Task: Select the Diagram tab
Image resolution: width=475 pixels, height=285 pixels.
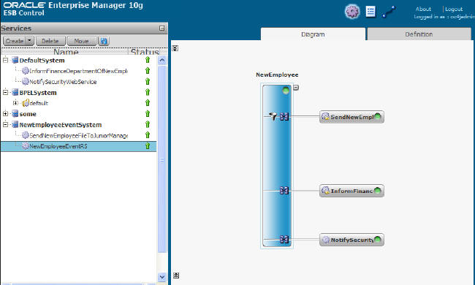Action: tap(313, 34)
